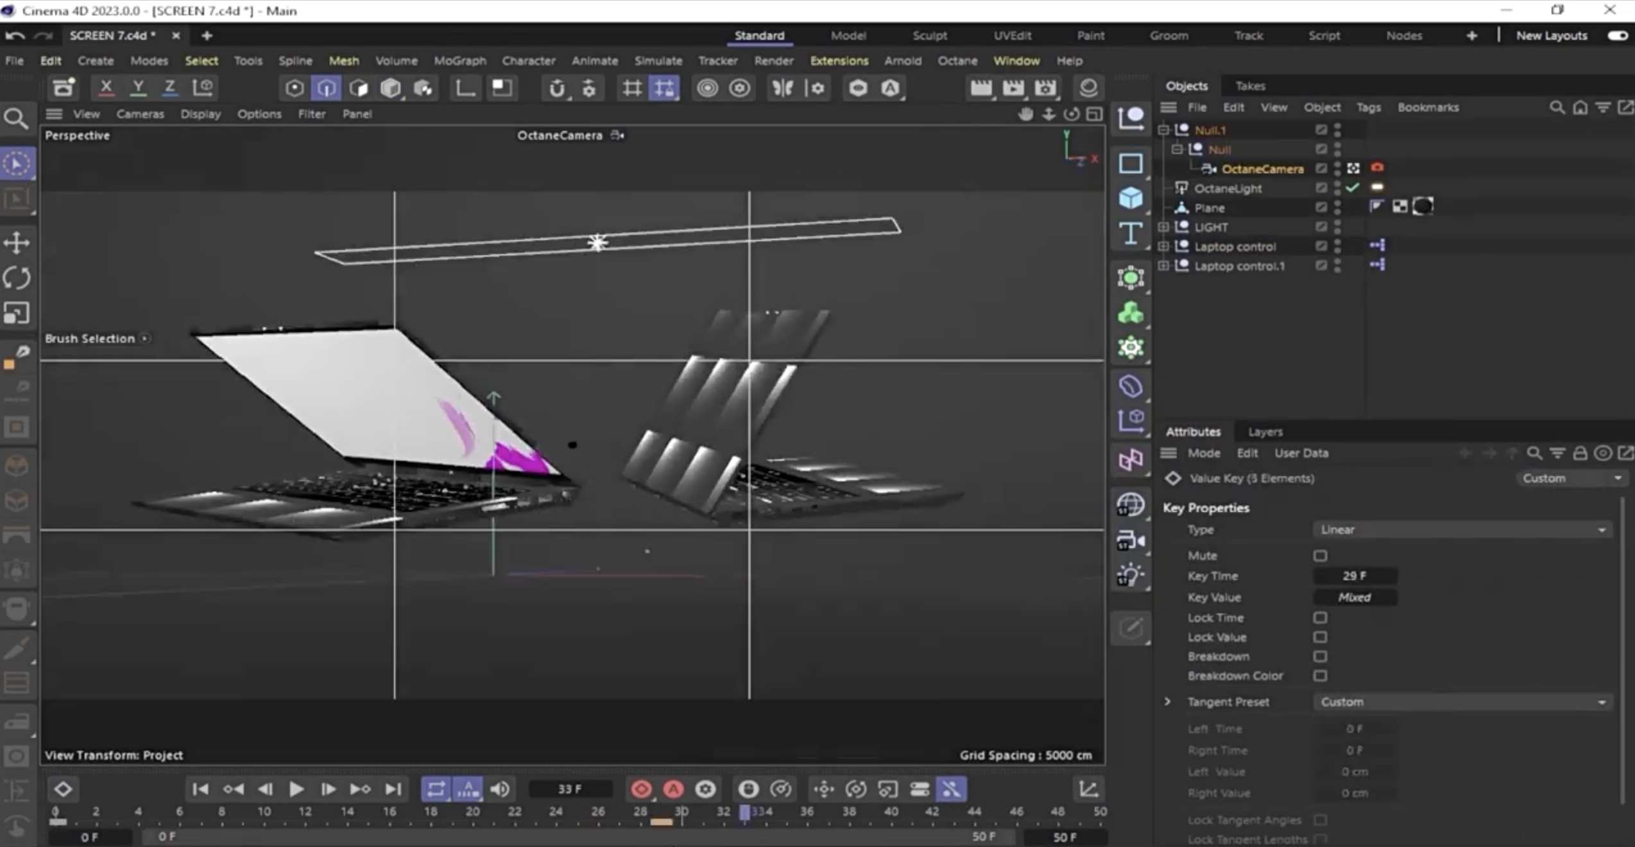
Task: Open the Type dropdown showing Linear
Action: click(1462, 529)
